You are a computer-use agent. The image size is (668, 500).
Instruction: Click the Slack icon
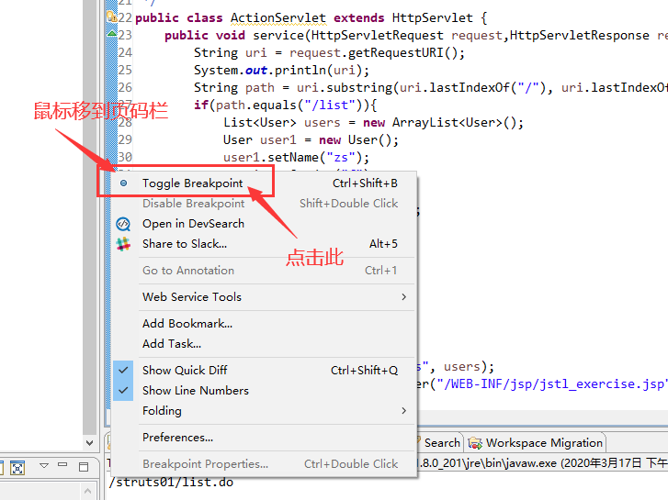point(123,244)
